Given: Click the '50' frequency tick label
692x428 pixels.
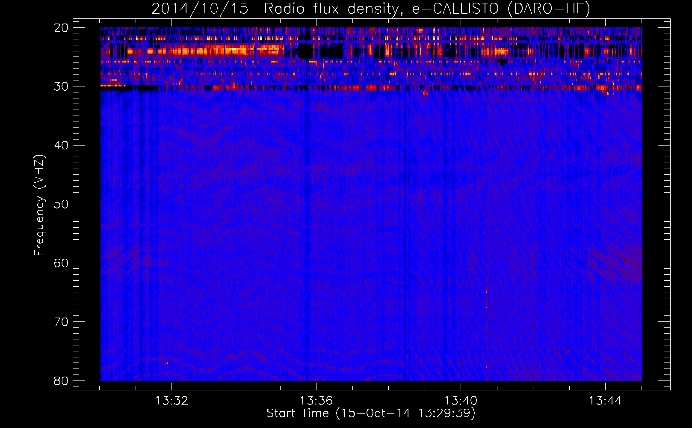Looking at the screenshot, I should click(61, 204).
